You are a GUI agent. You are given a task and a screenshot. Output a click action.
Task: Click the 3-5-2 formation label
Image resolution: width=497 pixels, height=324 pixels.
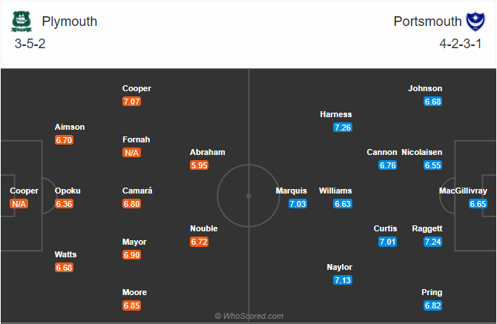click(30, 44)
